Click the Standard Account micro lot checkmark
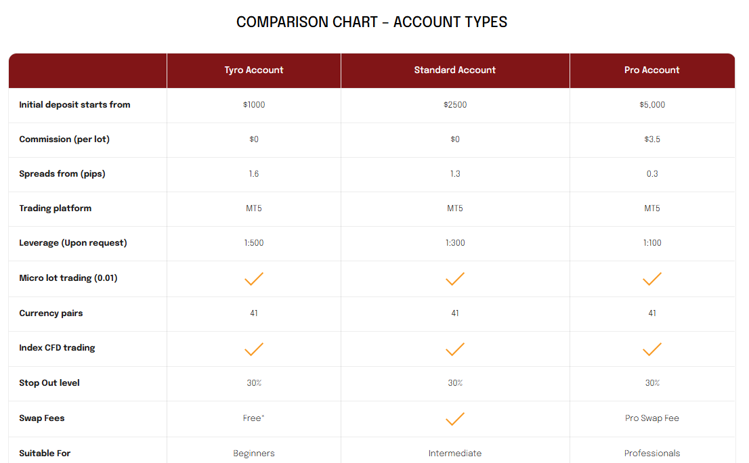Viewport: 749px width, 463px height. tap(455, 279)
